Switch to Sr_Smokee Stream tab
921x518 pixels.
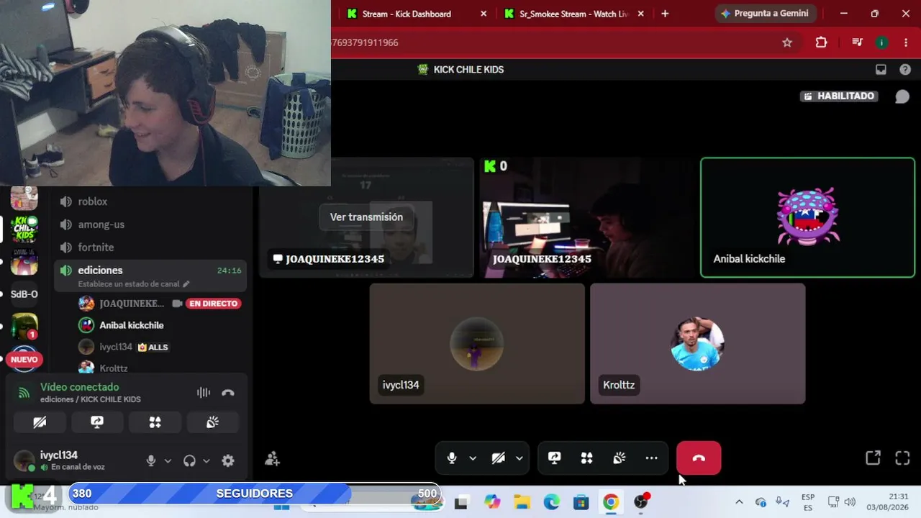pyautogui.click(x=573, y=14)
